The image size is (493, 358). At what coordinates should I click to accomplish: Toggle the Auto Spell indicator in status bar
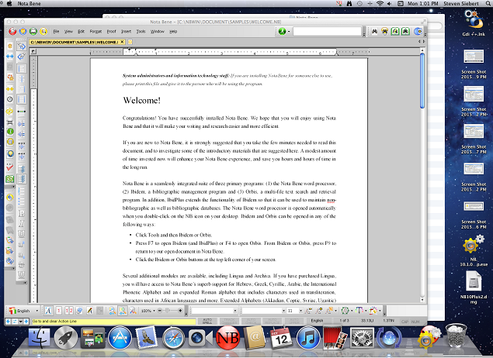(x=207, y=320)
